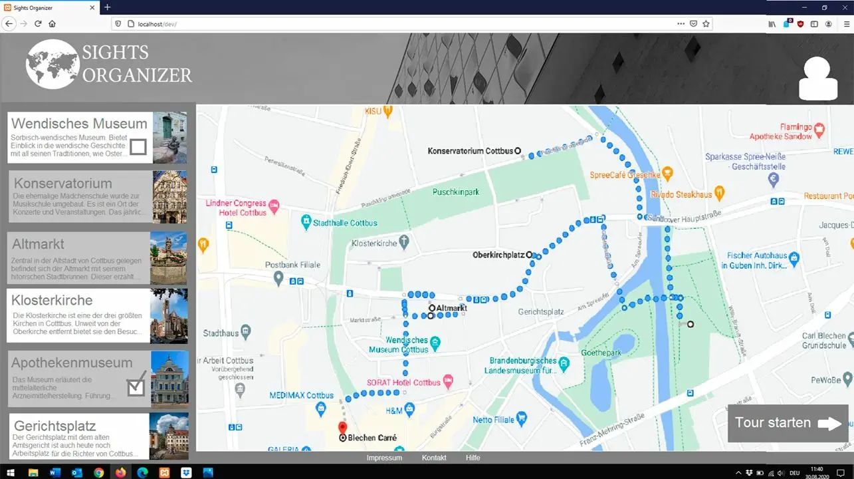Start the tour with Tour starten

coord(788,423)
